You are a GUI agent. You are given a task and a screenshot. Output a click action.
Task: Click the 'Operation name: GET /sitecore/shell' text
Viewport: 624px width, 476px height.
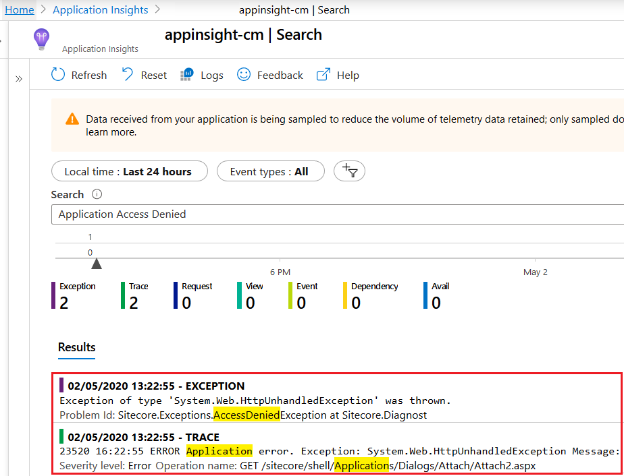point(346,466)
